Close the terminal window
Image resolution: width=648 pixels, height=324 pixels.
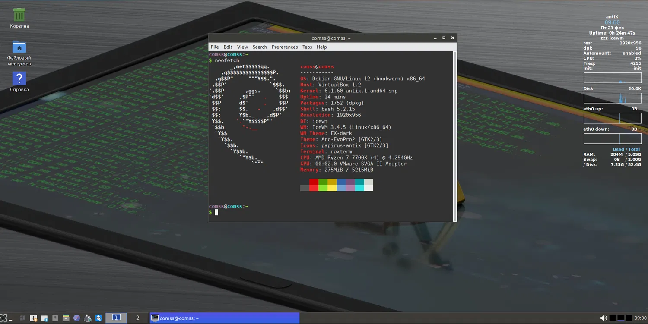coord(453,38)
